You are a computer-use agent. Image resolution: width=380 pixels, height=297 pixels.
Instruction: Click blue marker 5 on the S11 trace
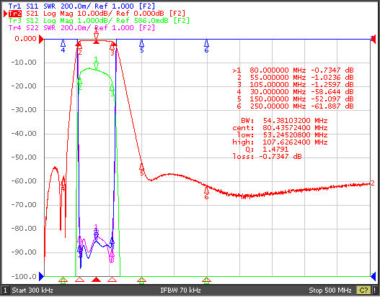[x=142, y=46]
